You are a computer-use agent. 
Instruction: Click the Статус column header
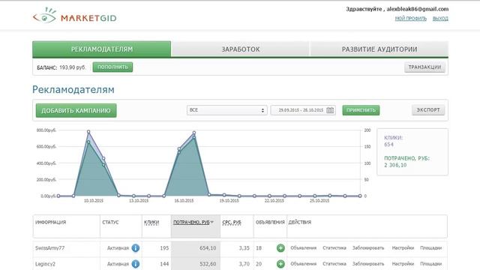pos(110,222)
